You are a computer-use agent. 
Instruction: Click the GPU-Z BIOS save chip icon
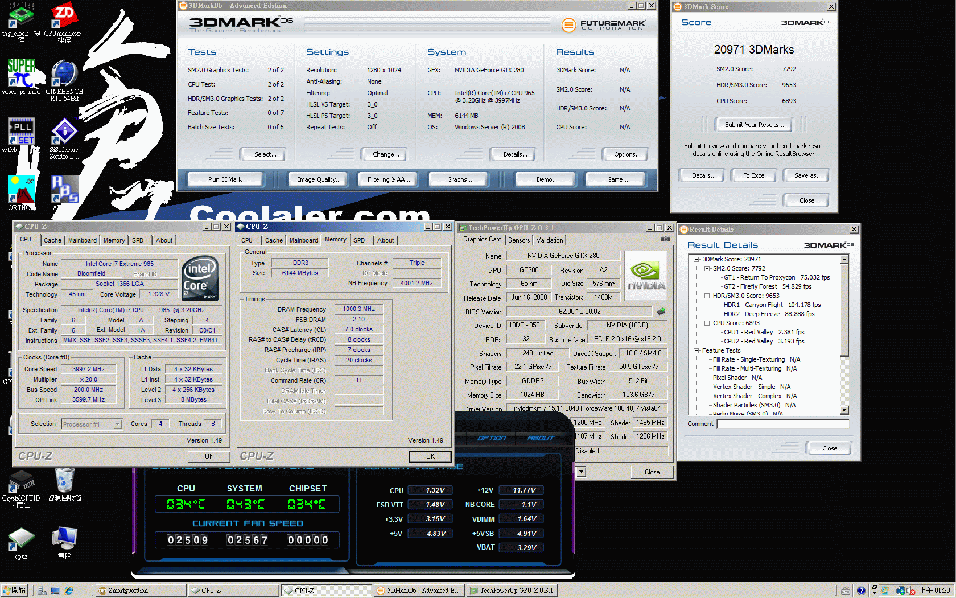tap(661, 312)
